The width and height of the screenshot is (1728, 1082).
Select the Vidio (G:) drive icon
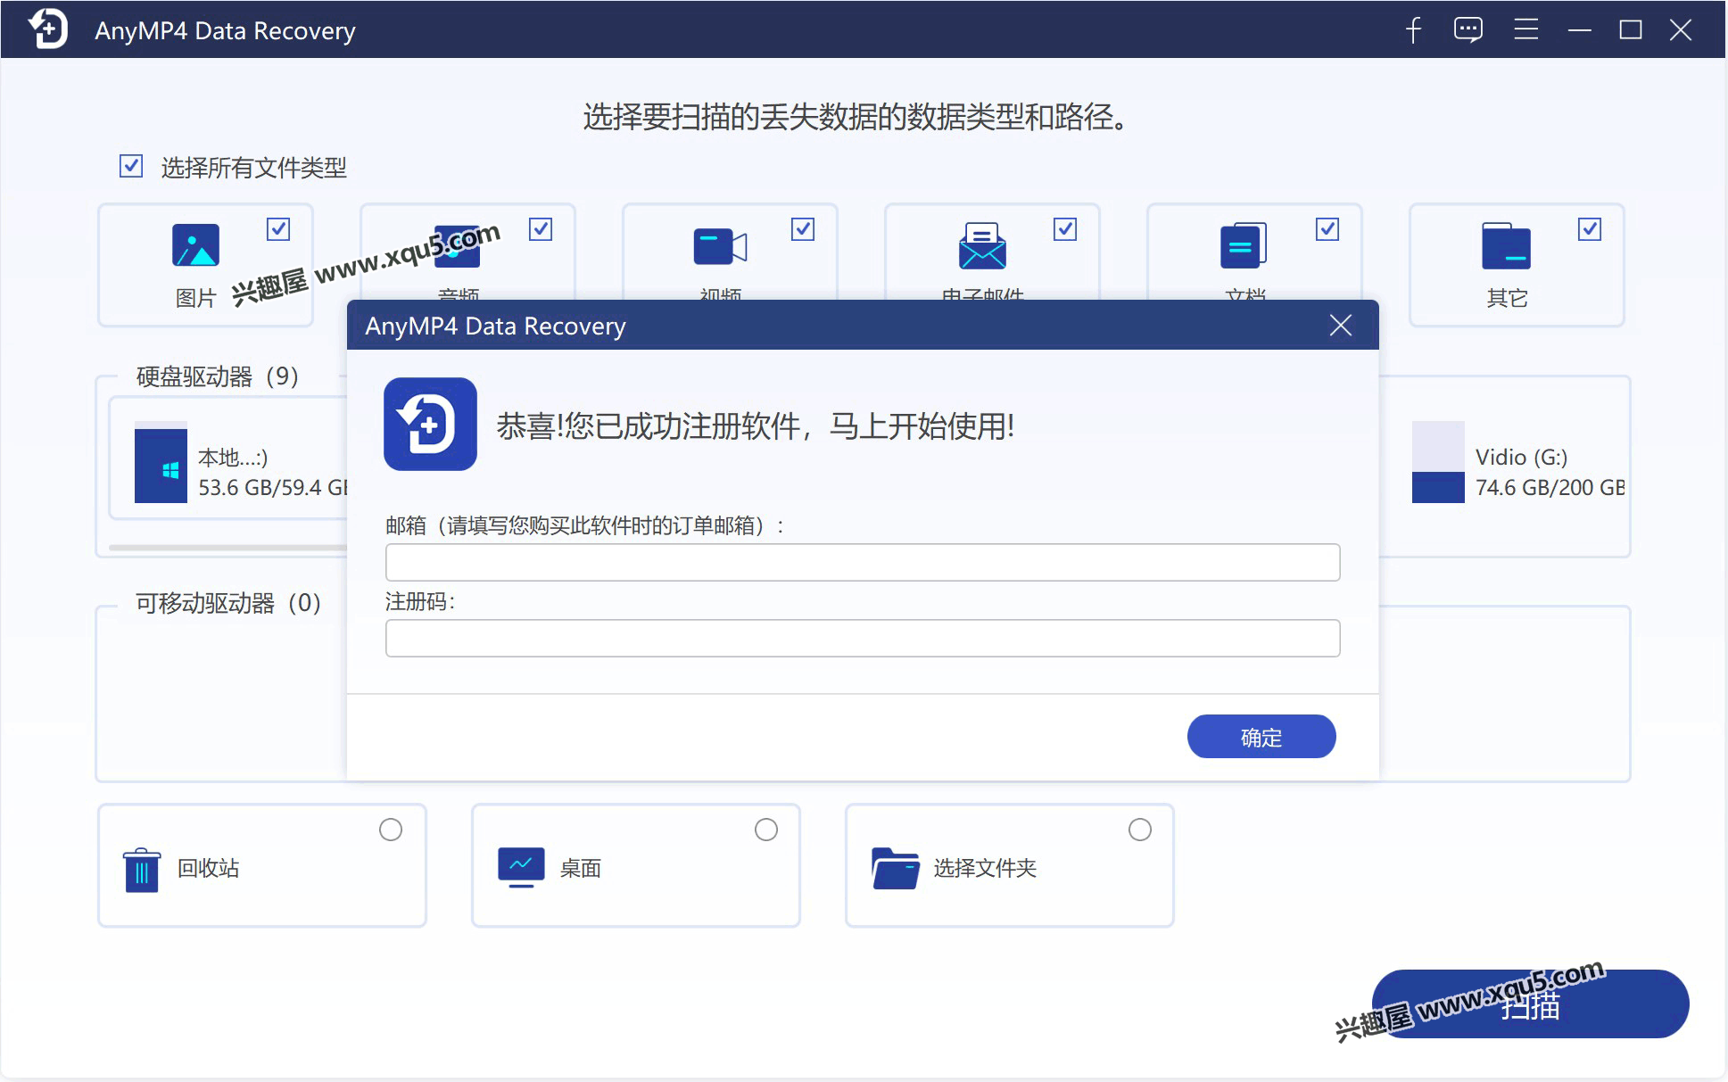1438,462
